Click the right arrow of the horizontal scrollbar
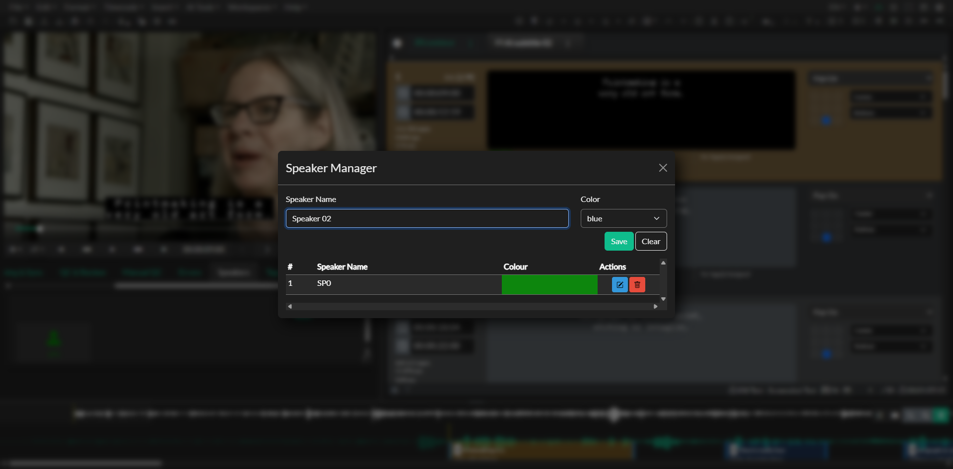953x469 pixels. (656, 306)
